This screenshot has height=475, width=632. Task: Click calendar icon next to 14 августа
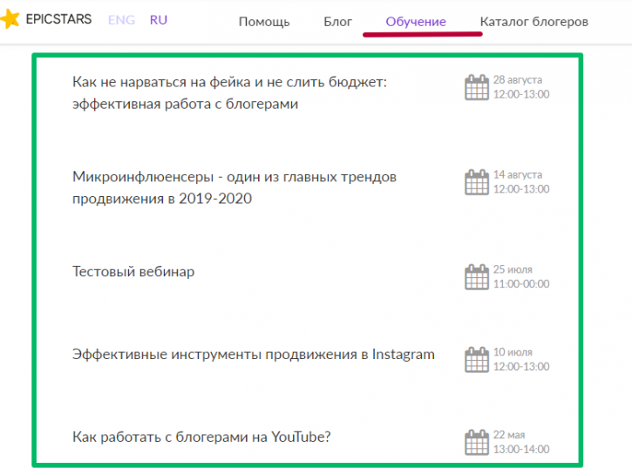point(477,182)
